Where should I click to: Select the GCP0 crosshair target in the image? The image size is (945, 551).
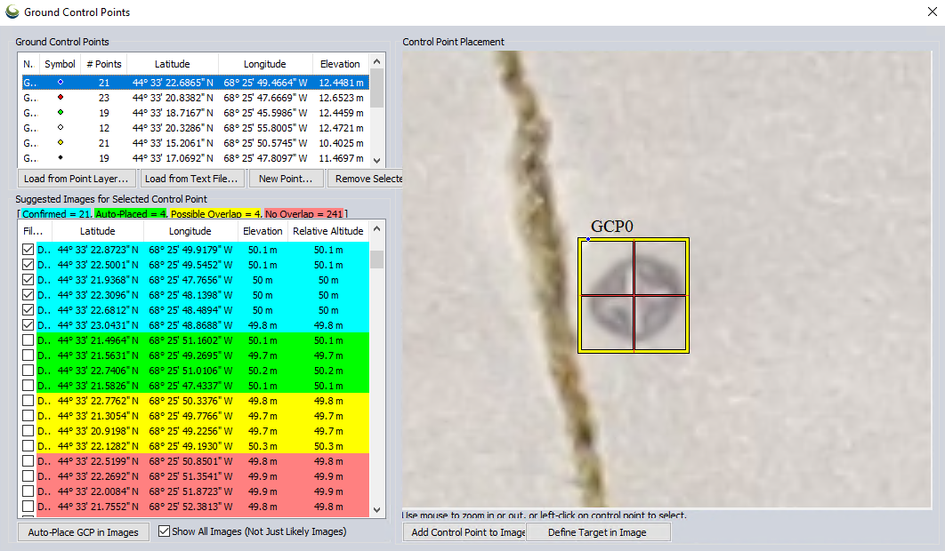pos(634,295)
